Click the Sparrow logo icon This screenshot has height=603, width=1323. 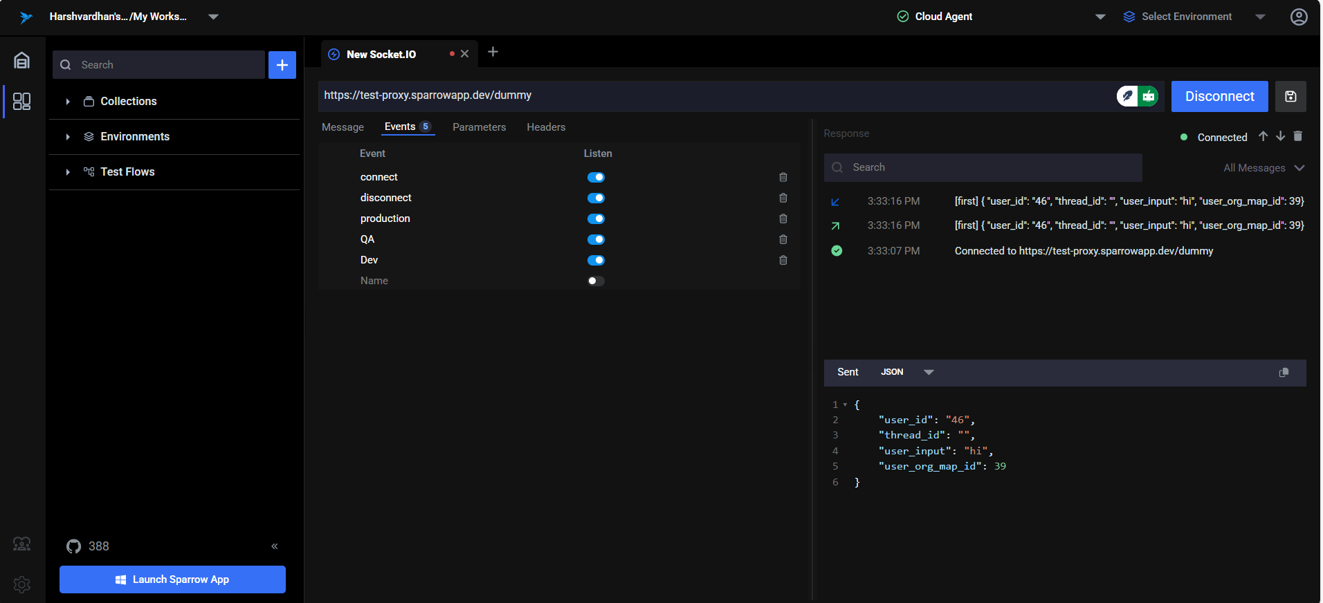point(26,17)
